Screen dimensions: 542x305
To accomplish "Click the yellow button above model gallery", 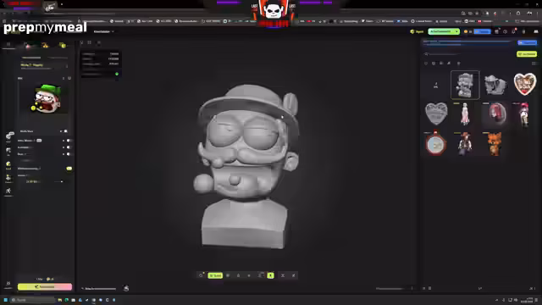I will pos(527,54).
